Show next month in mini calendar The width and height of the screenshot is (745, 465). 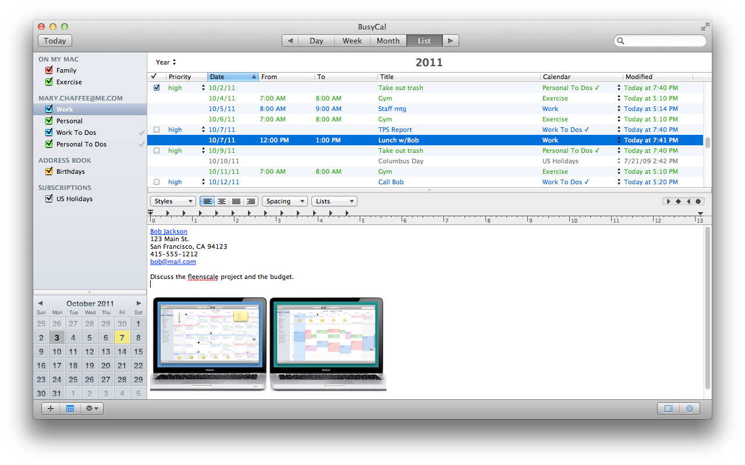pyautogui.click(x=139, y=303)
